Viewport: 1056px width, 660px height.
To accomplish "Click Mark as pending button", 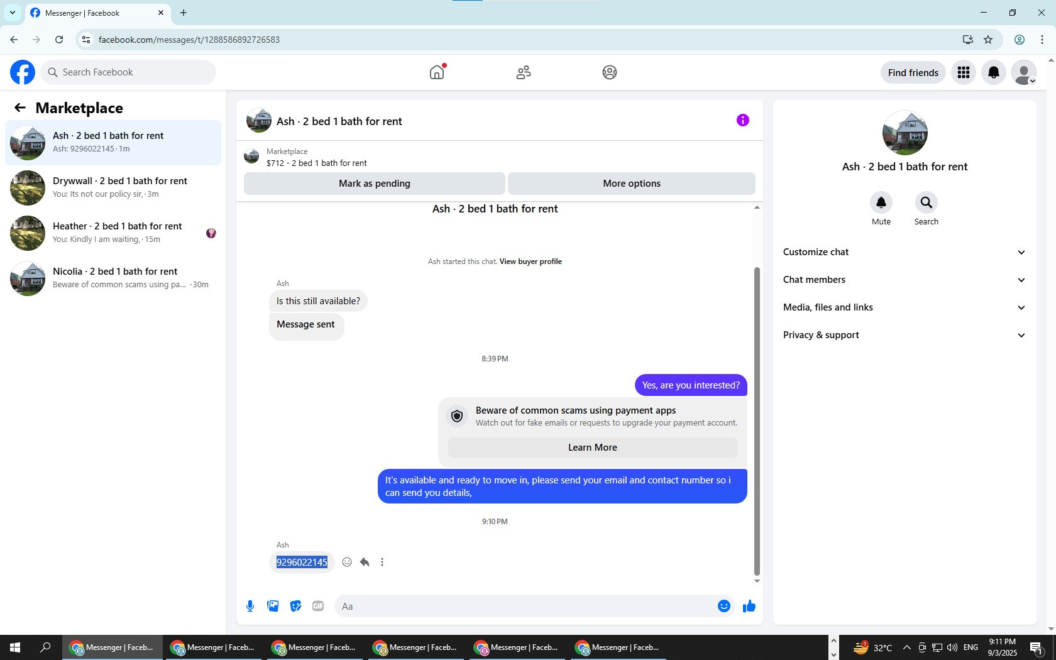I will coord(375,184).
